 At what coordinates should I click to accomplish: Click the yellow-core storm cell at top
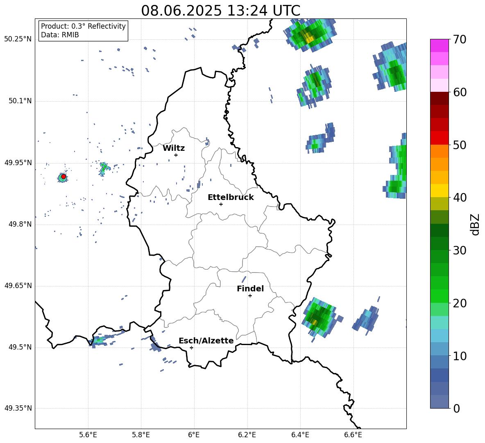[x=310, y=35]
